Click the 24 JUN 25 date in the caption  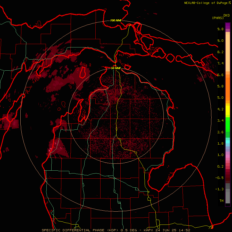[166, 230]
